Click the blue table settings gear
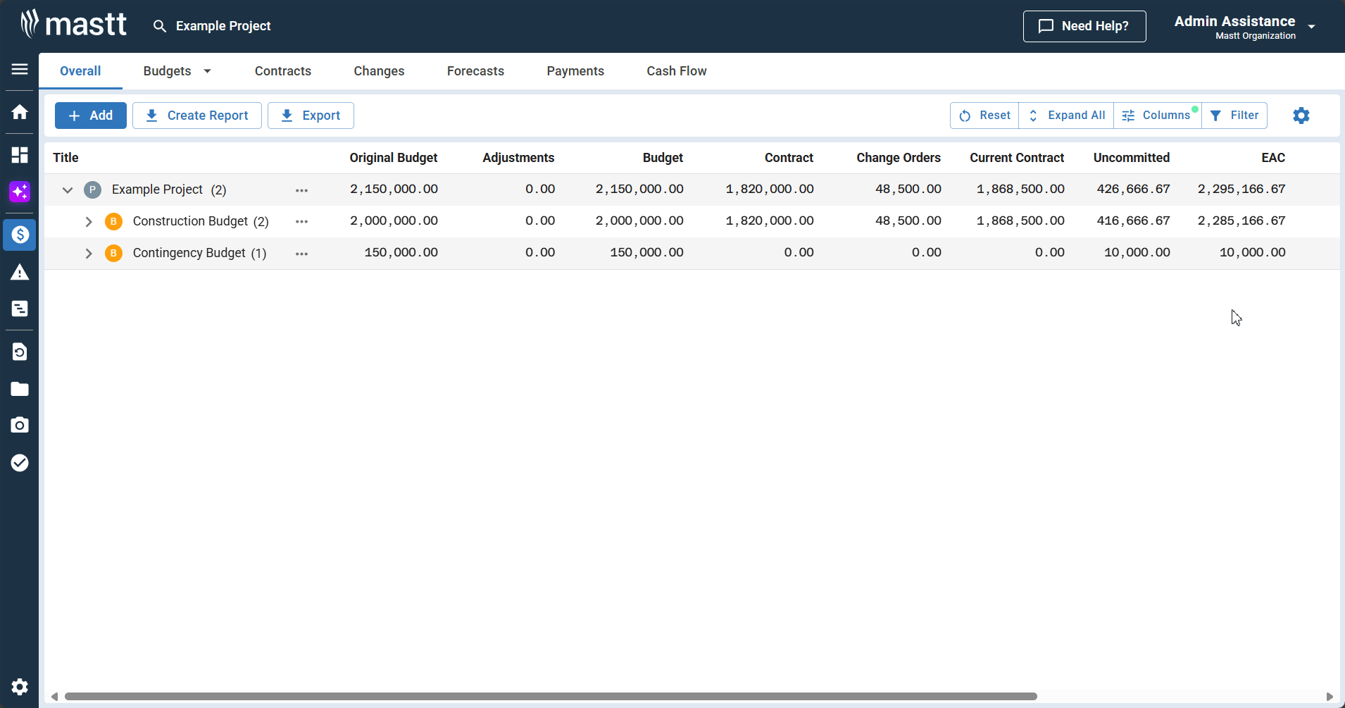The height and width of the screenshot is (708, 1345). click(1301, 116)
